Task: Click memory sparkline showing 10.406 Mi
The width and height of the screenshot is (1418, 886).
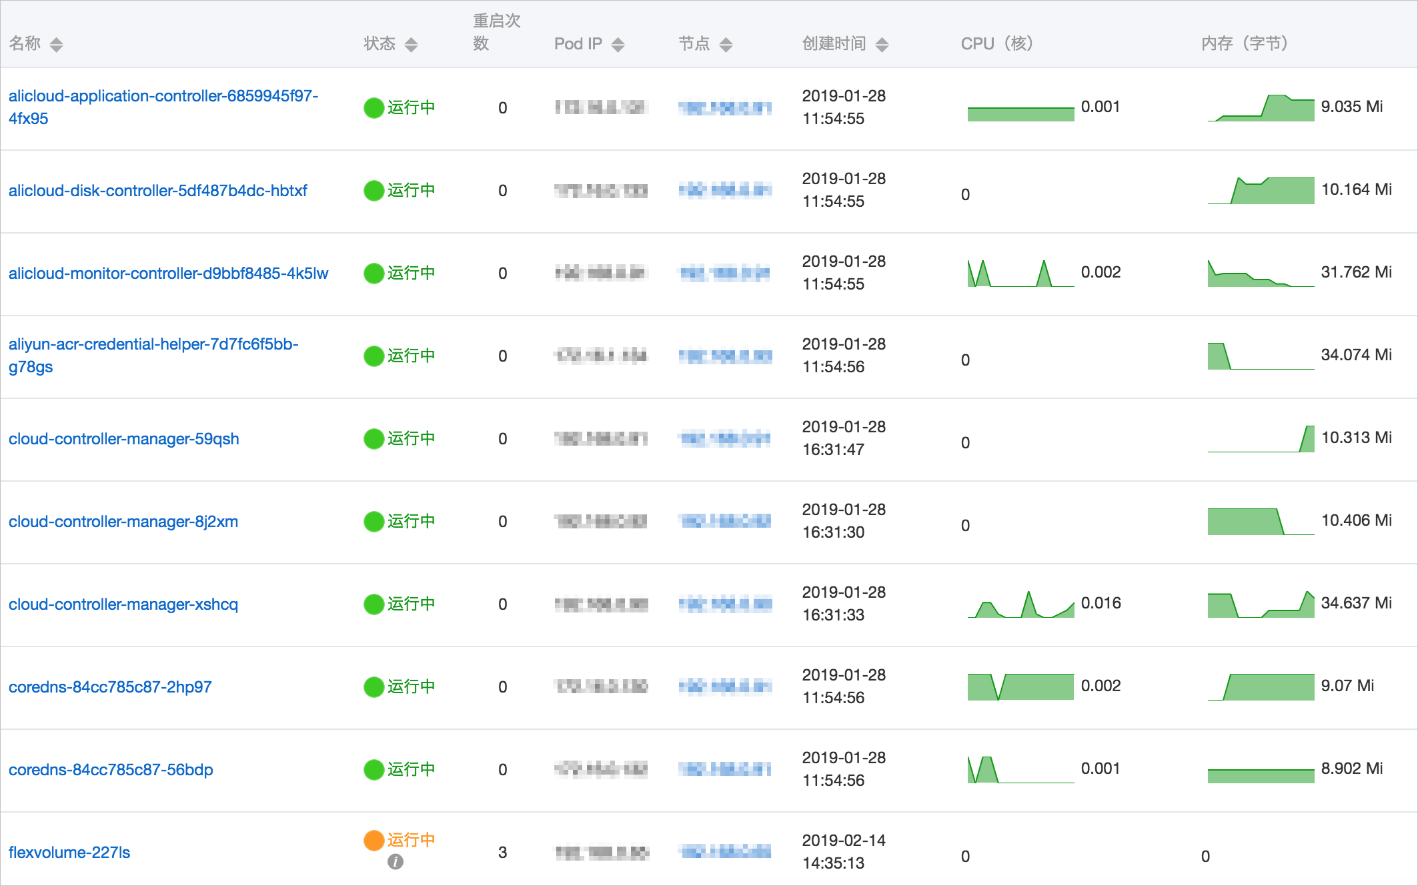Action: 1261,522
